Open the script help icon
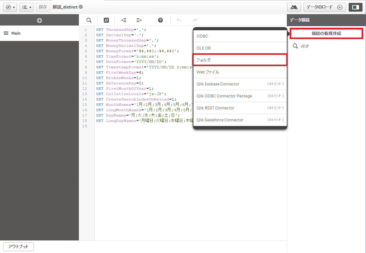This screenshot has width=366, height=253. 160,20
